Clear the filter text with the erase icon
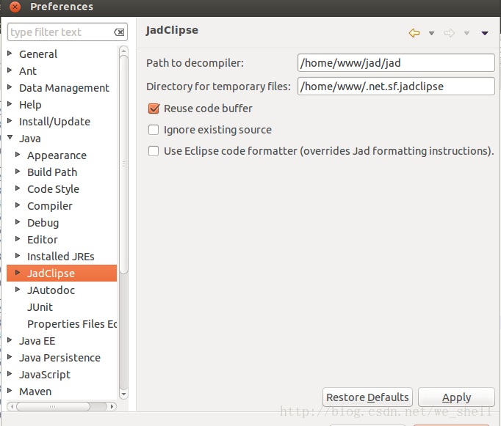This screenshot has width=501, height=426. 119,32
